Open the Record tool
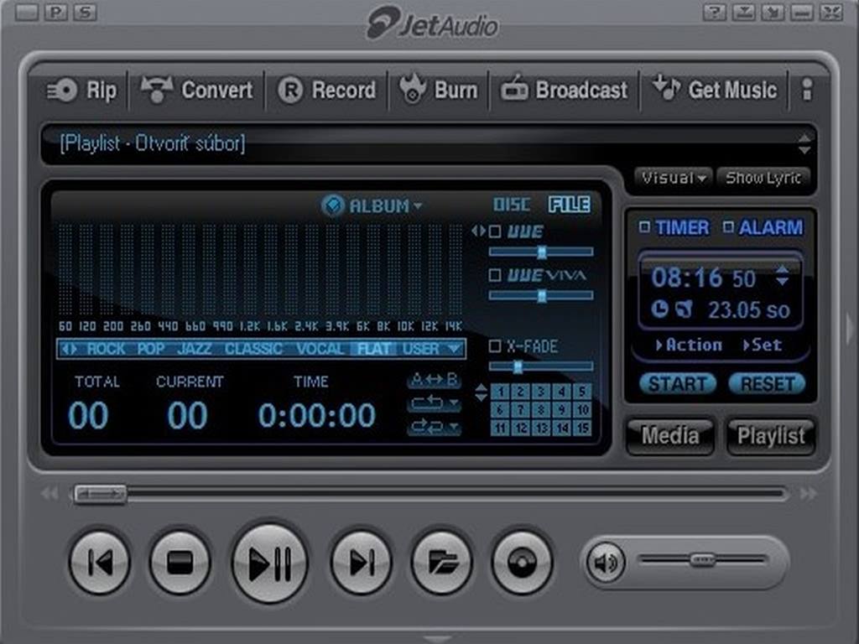The width and height of the screenshot is (859, 644). pos(327,91)
